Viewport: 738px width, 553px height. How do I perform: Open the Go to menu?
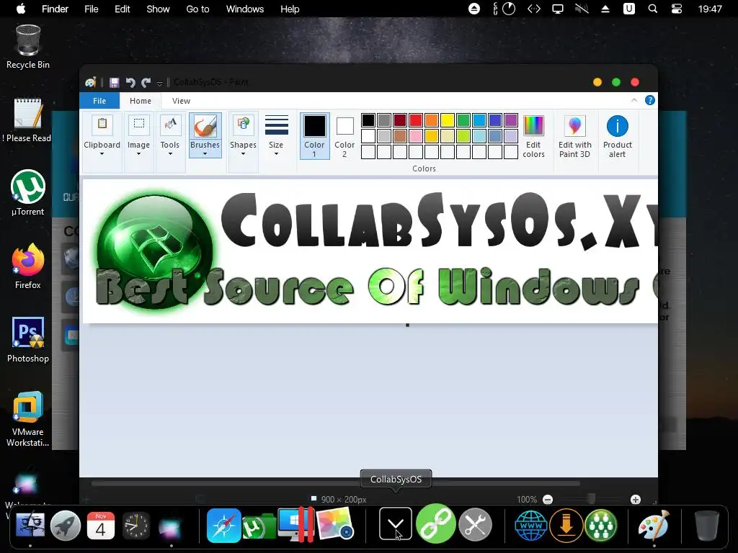[x=197, y=9]
